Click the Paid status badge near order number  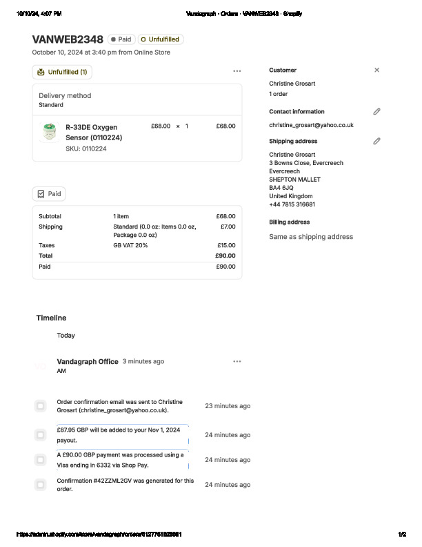(121, 39)
